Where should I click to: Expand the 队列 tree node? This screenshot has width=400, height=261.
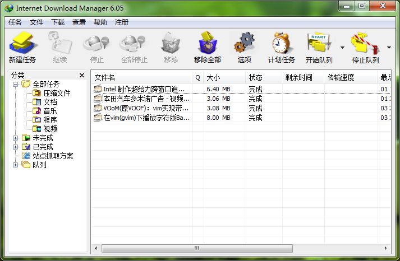click(x=15, y=165)
